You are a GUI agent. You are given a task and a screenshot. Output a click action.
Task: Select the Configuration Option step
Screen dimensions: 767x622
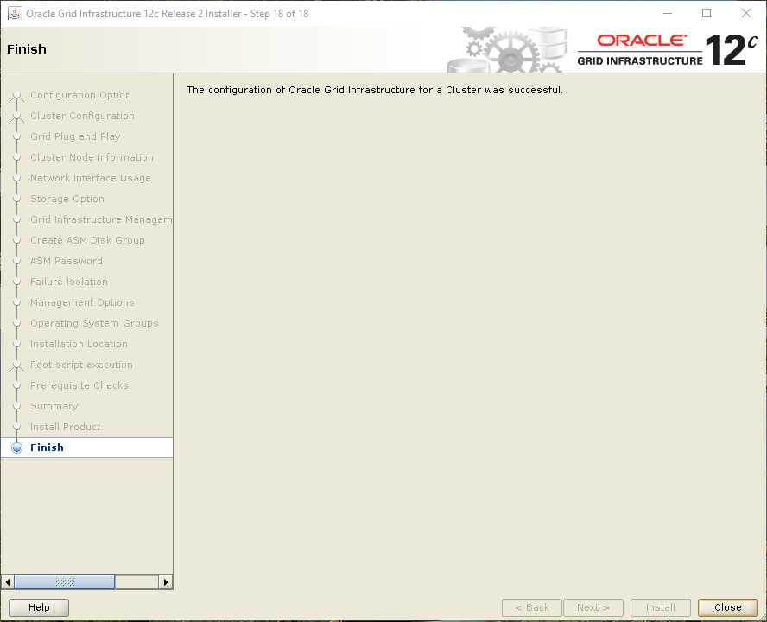point(80,95)
